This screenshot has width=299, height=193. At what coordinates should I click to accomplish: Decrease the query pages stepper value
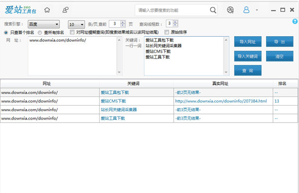click(x=123, y=25)
